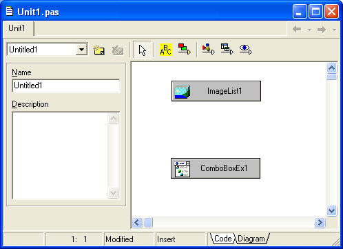Click the window resize grip corner
Viewport: 343px width, 249px height.
tap(336, 242)
